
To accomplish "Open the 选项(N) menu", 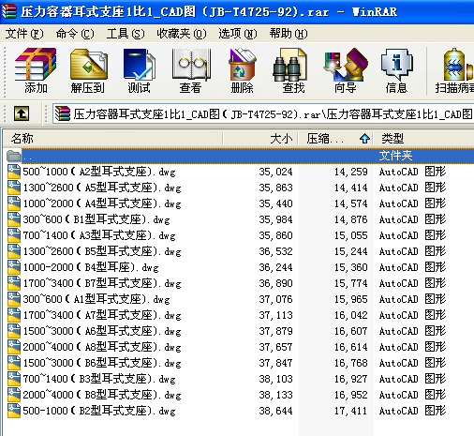I will [x=238, y=34].
